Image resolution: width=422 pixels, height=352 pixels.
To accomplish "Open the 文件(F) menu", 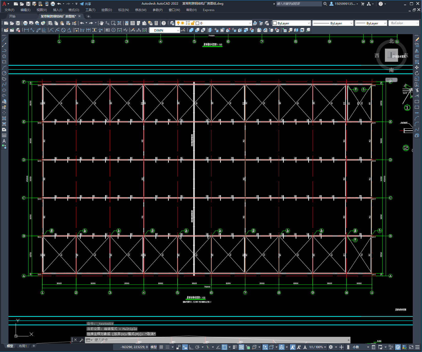I will click(x=9, y=10).
